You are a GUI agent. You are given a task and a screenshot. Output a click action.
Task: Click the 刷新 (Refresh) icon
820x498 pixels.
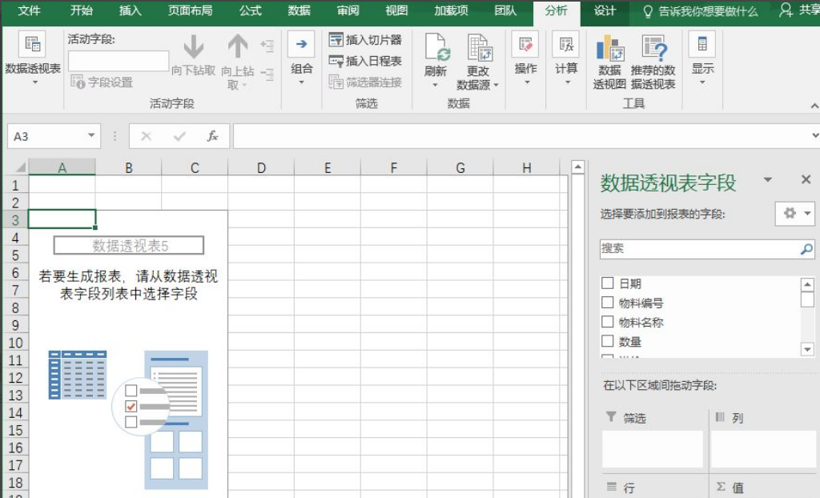pyautogui.click(x=437, y=47)
